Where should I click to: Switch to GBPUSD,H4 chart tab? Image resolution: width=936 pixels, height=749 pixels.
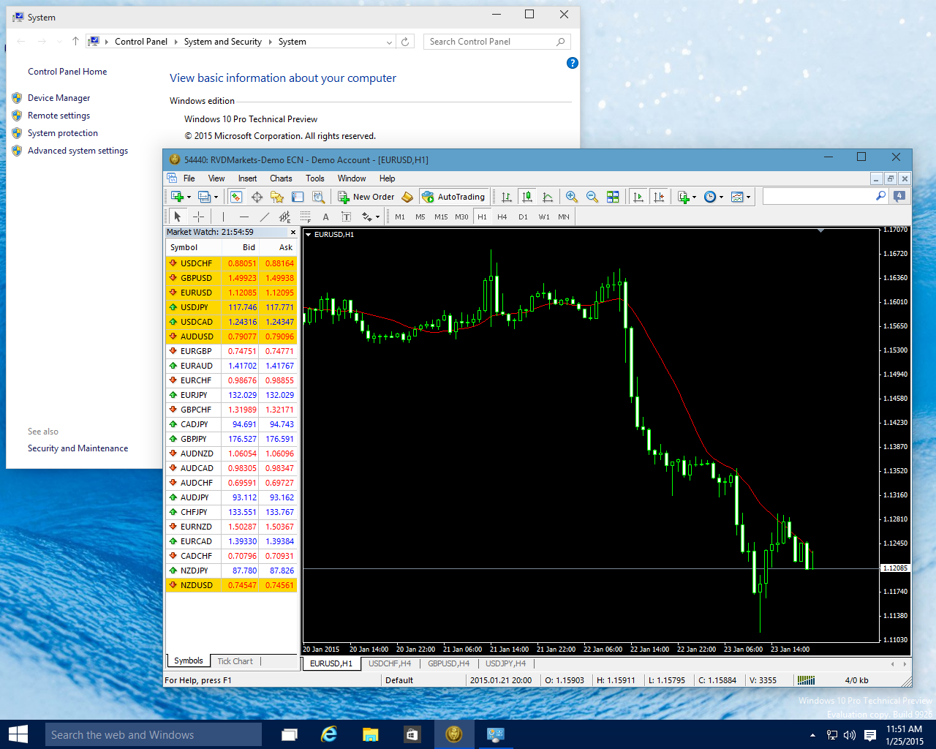tap(449, 663)
